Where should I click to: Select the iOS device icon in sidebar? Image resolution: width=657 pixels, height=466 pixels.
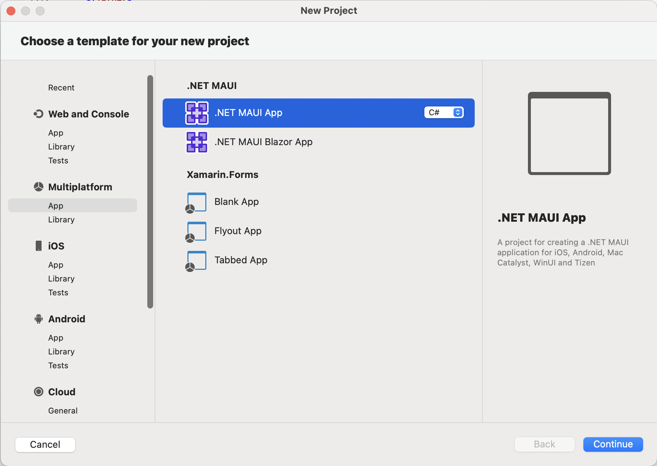(39, 245)
